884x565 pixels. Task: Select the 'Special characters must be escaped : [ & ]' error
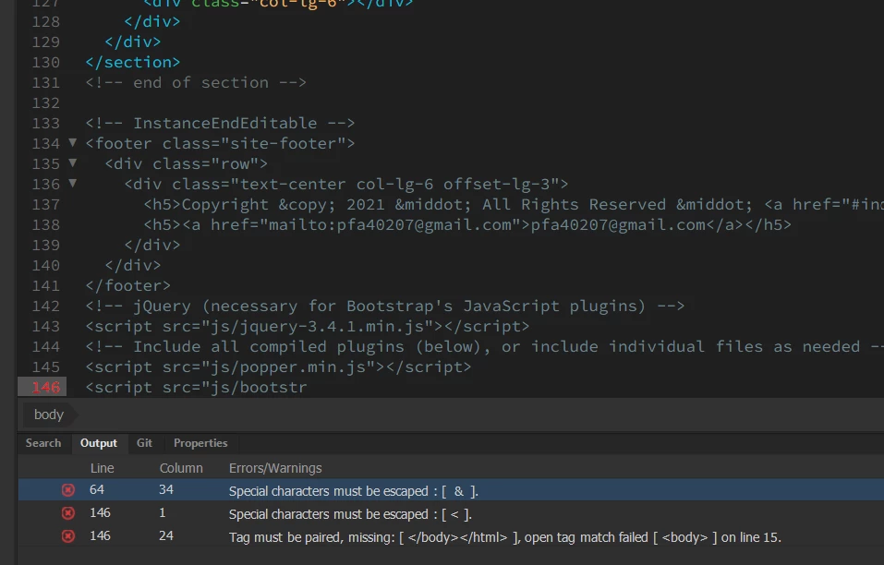[x=354, y=491]
